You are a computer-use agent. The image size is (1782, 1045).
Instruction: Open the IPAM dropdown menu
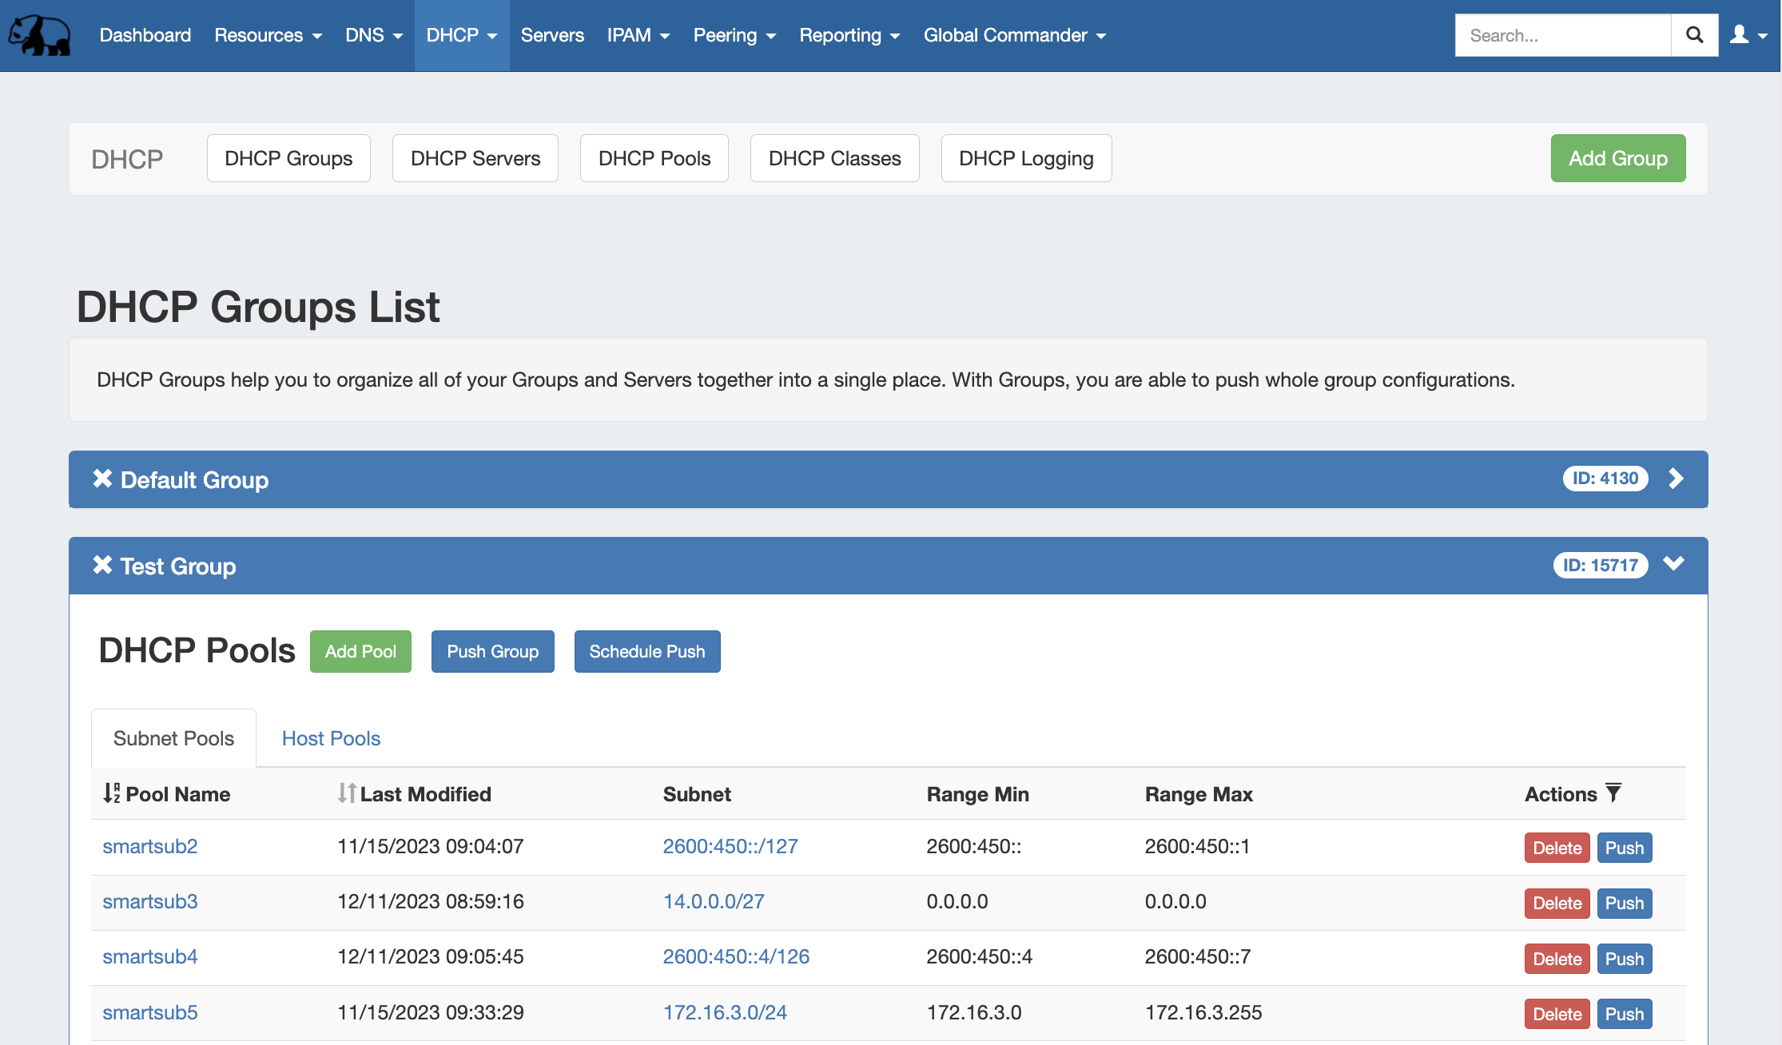[638, 35]
